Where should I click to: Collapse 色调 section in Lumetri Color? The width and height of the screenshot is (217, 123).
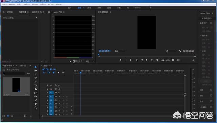[x=201, y=51]
